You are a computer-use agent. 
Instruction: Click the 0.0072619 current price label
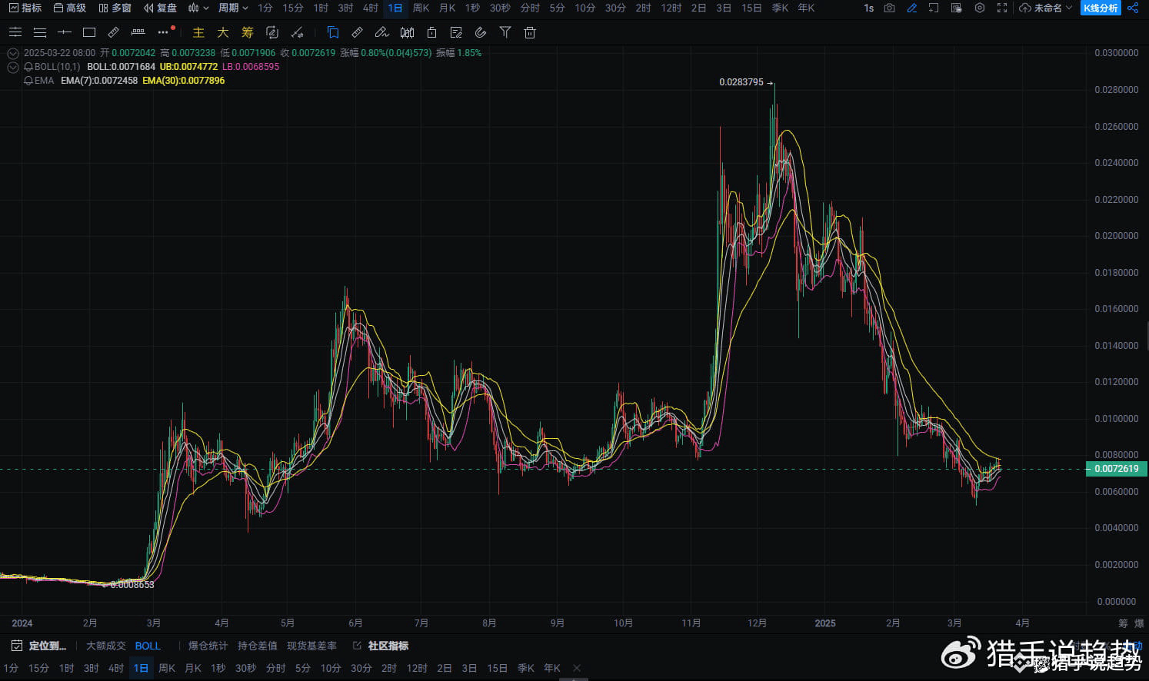(1116, 469)
